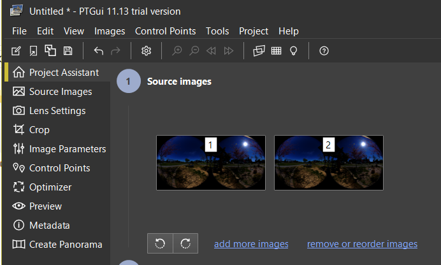
Task: Rotate images clockwise button
Action: click(185, 243)
